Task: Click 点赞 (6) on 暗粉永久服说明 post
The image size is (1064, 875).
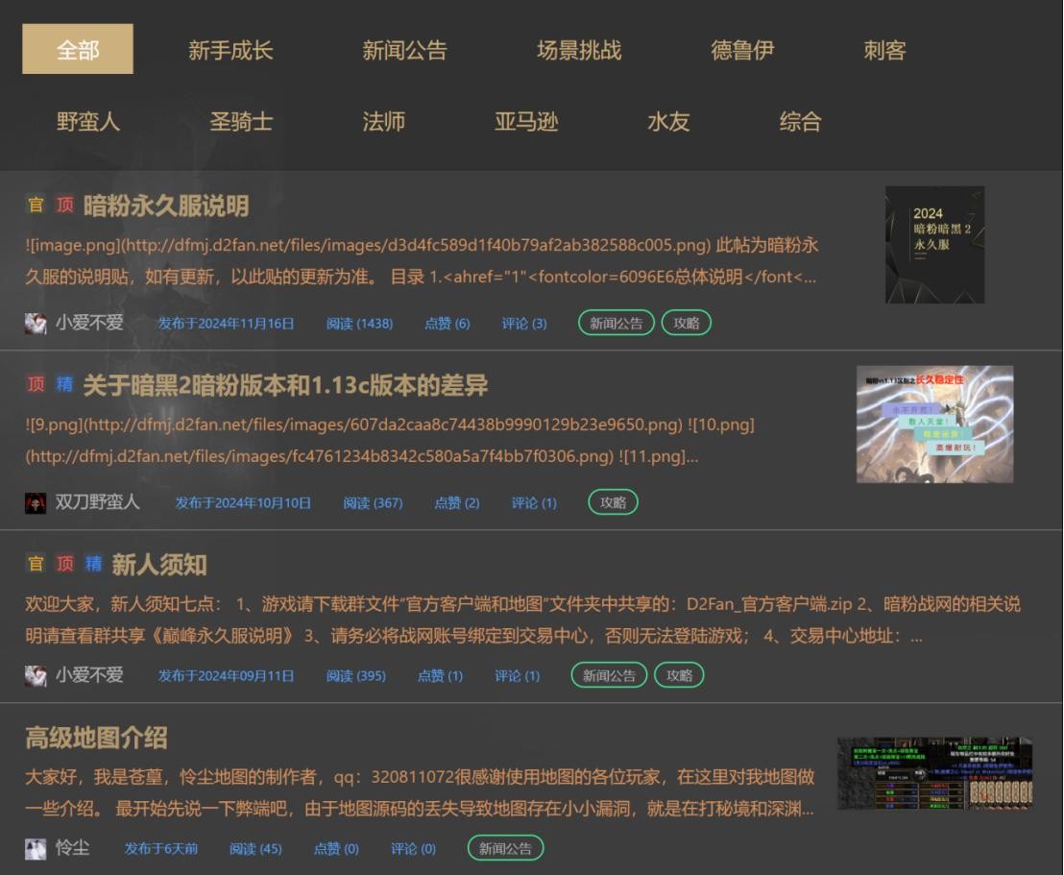Action: pos(447,324)
